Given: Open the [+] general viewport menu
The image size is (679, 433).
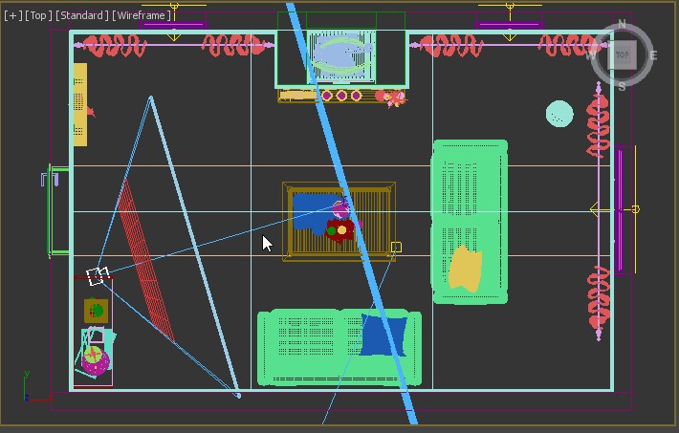Looking at the screenshot, I should (x=12, y=15).
